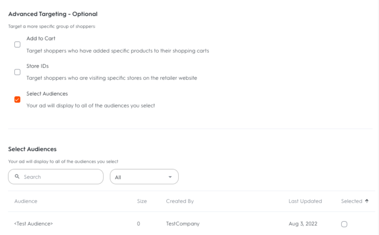This screenshot has width=379, height=235.
Task: Click the TestCompany cell in the table
Action: point(183,224)
